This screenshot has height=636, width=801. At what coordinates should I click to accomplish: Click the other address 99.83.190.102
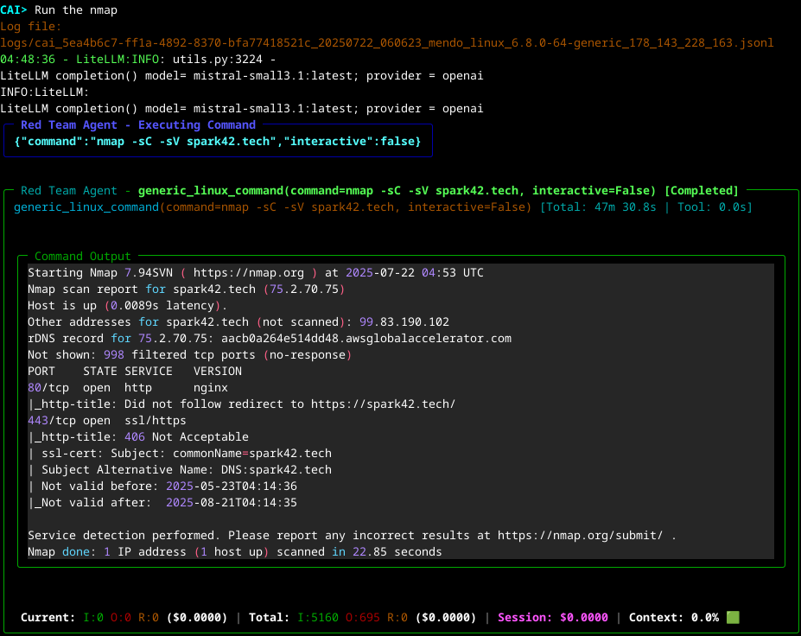tap(404, 321)
